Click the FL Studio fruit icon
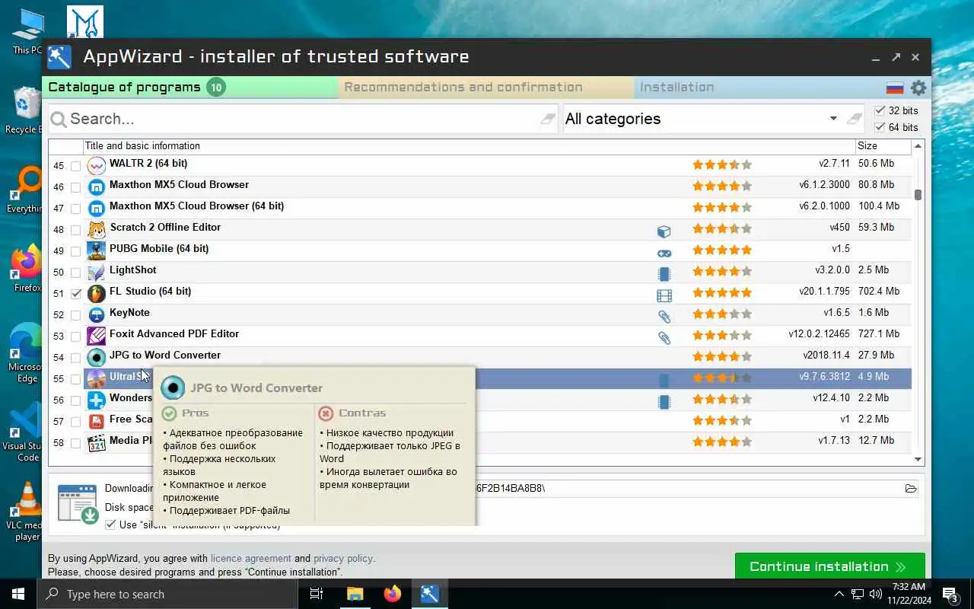974x609 pixels. tap(96, 293)
